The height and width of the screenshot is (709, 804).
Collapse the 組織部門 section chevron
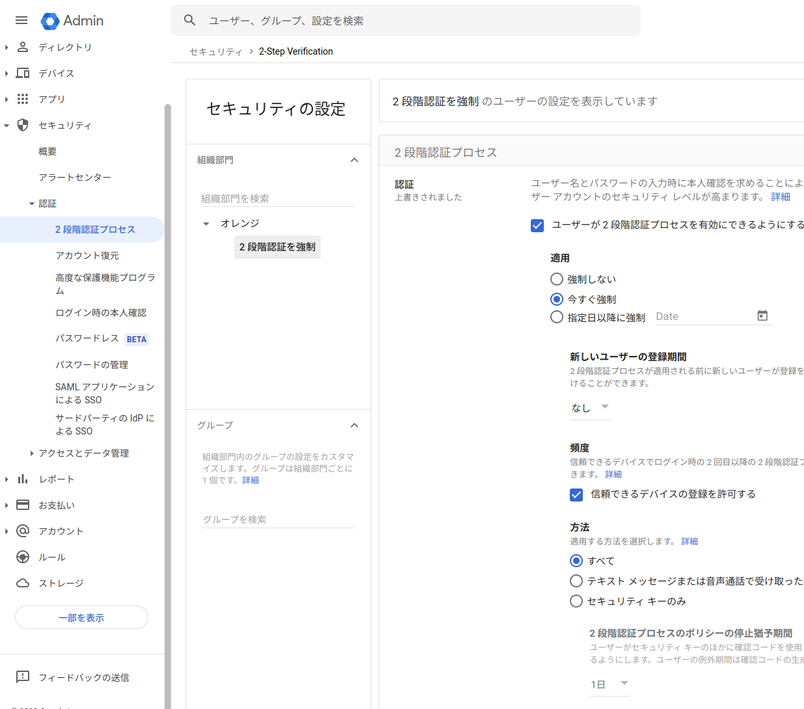click(x=355, y=160)
